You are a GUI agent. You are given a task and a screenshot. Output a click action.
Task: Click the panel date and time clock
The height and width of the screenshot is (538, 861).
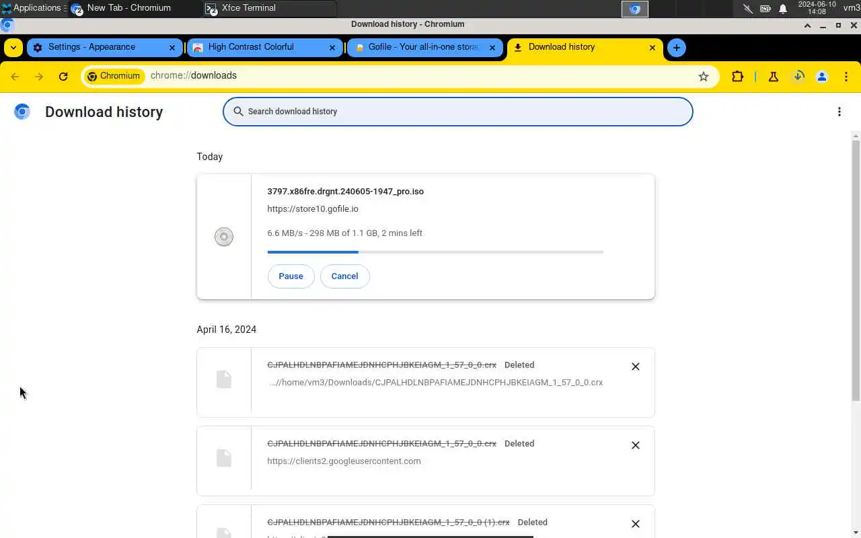pyautogui.click(x=817, y=8)
